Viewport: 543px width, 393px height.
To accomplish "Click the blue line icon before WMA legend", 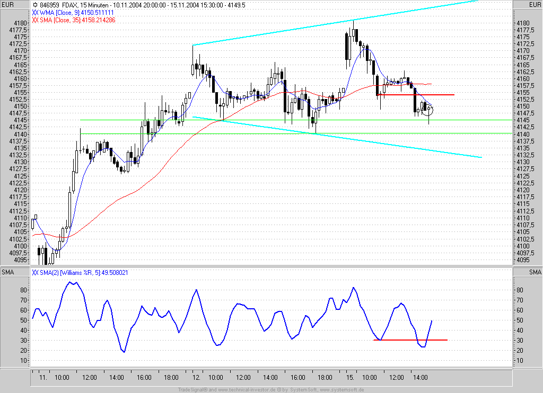I will pyautogui.click(x=35, y=13).
